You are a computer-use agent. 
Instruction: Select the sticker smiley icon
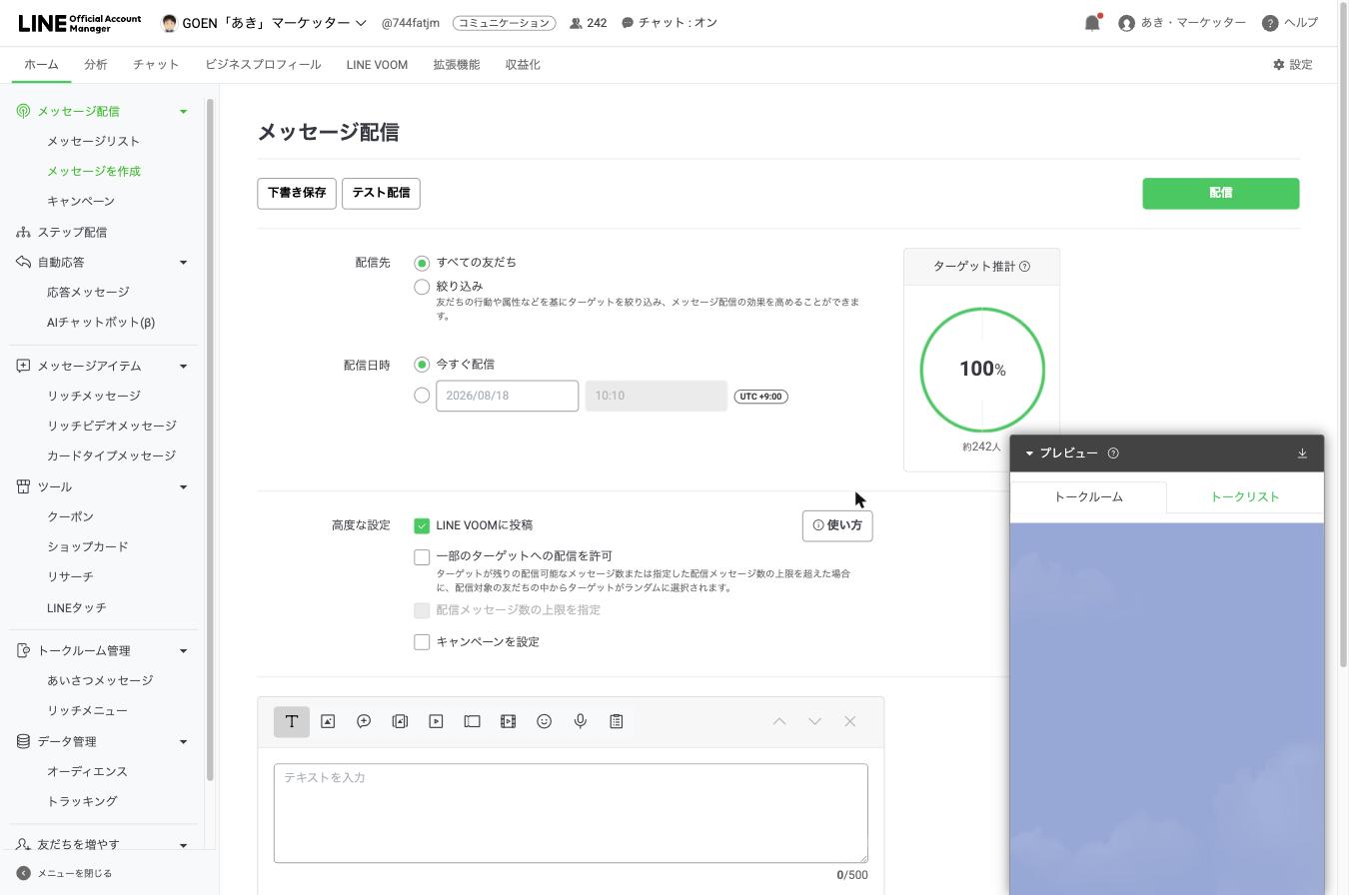pos(544,721)
